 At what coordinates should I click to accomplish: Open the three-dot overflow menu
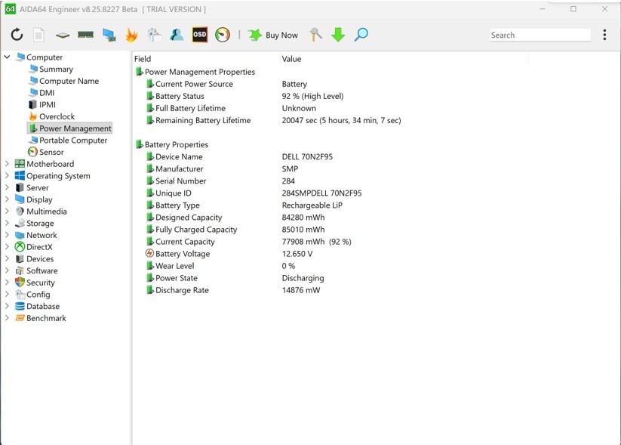pos(604,35)
